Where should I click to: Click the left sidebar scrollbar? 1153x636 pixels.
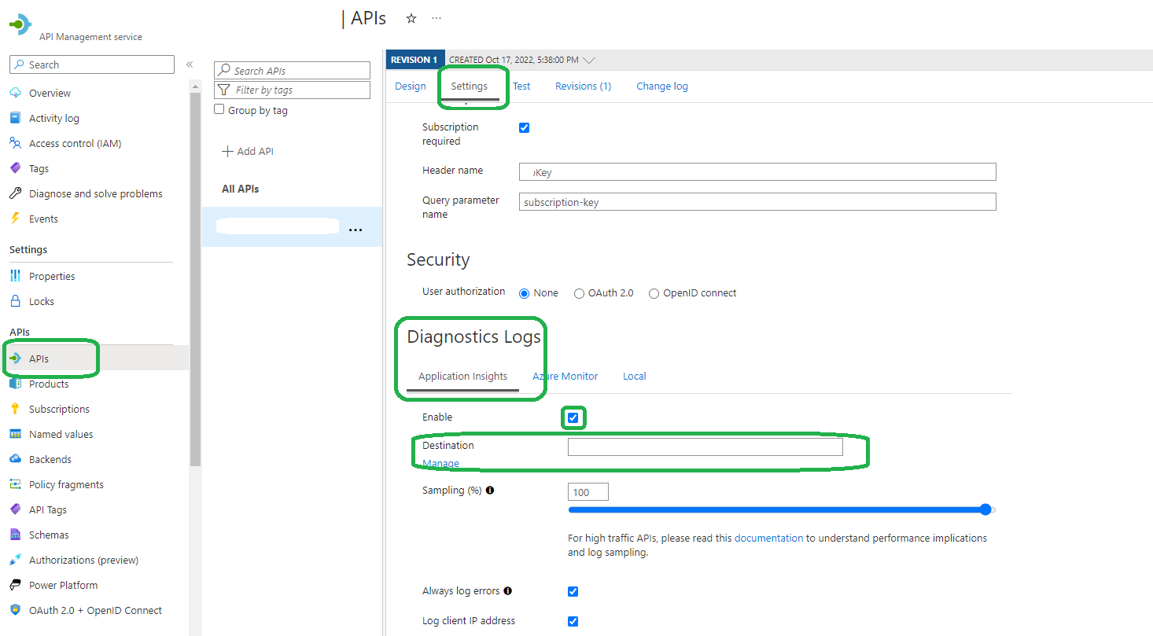click(196, 279)
